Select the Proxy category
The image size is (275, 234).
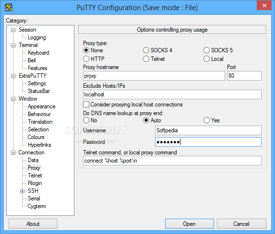click(34, 168)
